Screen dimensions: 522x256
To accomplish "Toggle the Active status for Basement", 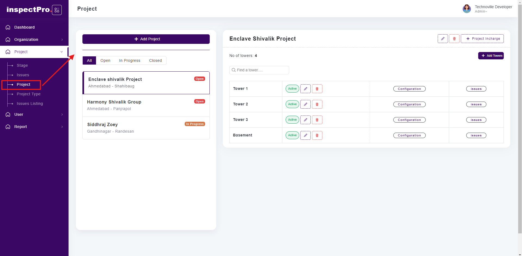I will coord(292,135).
